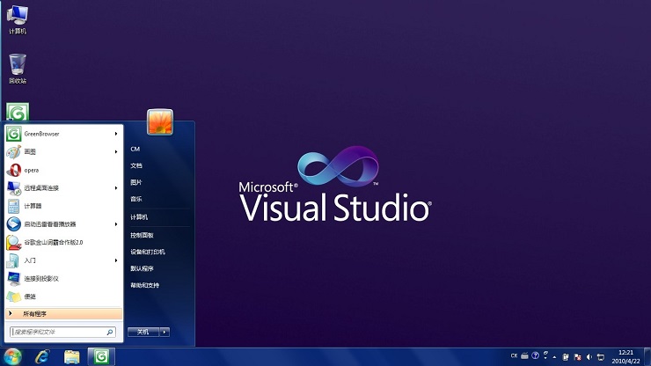This screenshot has width=651, height=366.
Task: Open the 计算器 calculator icon
Action: (13, 206)
